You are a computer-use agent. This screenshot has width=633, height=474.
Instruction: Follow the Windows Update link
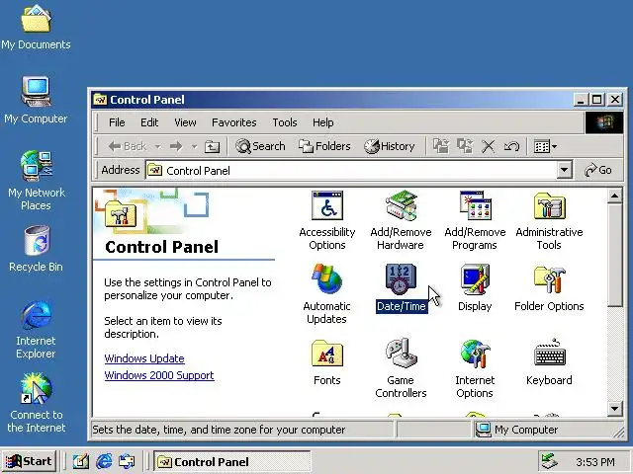click(144, 358)
